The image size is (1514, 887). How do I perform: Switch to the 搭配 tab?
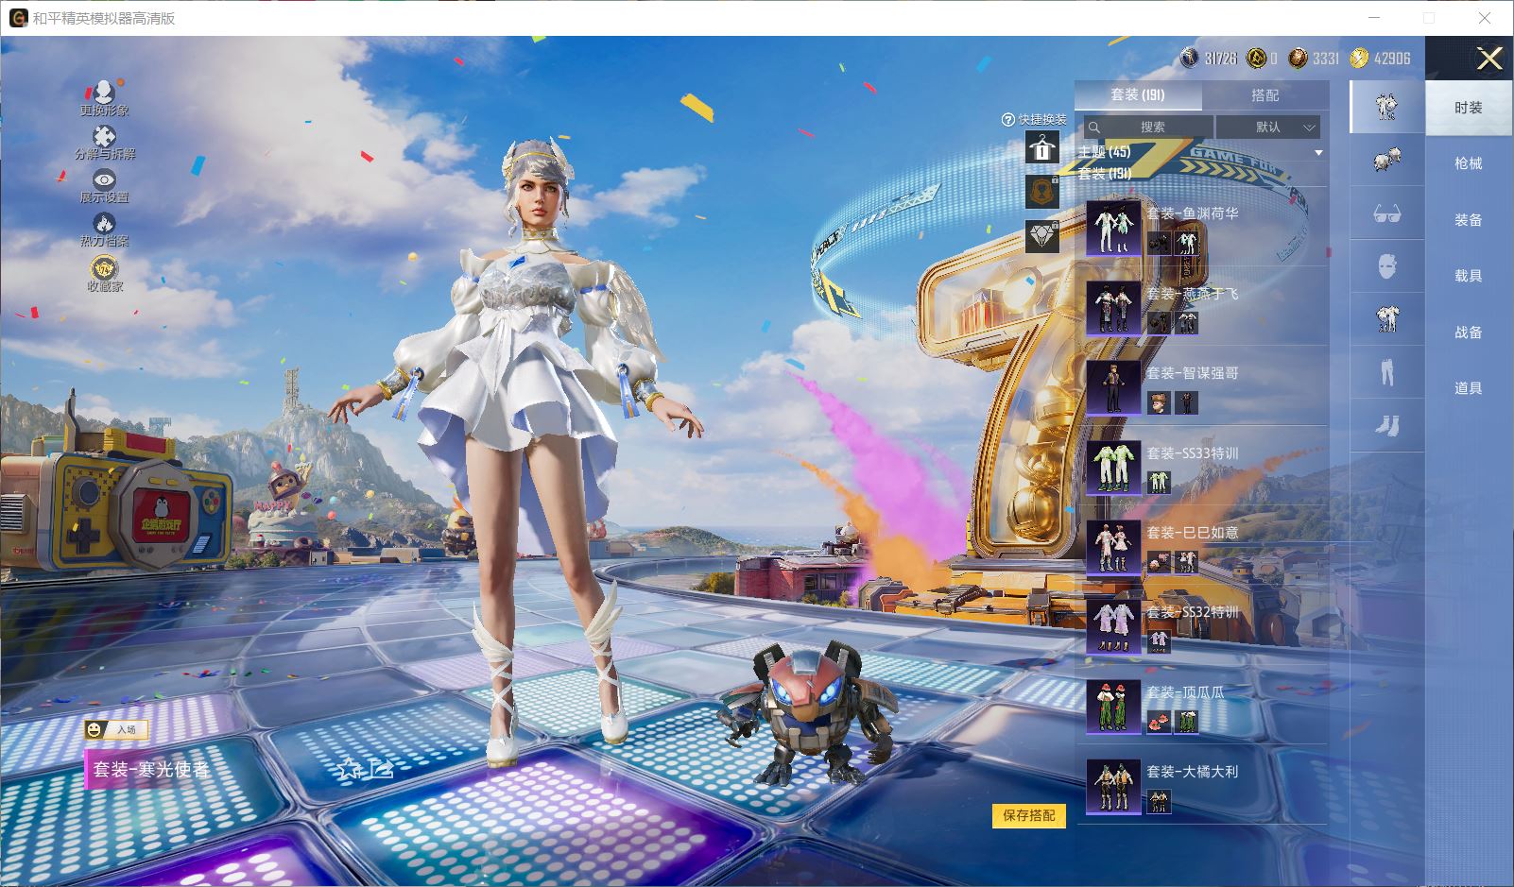[1265, 95]
